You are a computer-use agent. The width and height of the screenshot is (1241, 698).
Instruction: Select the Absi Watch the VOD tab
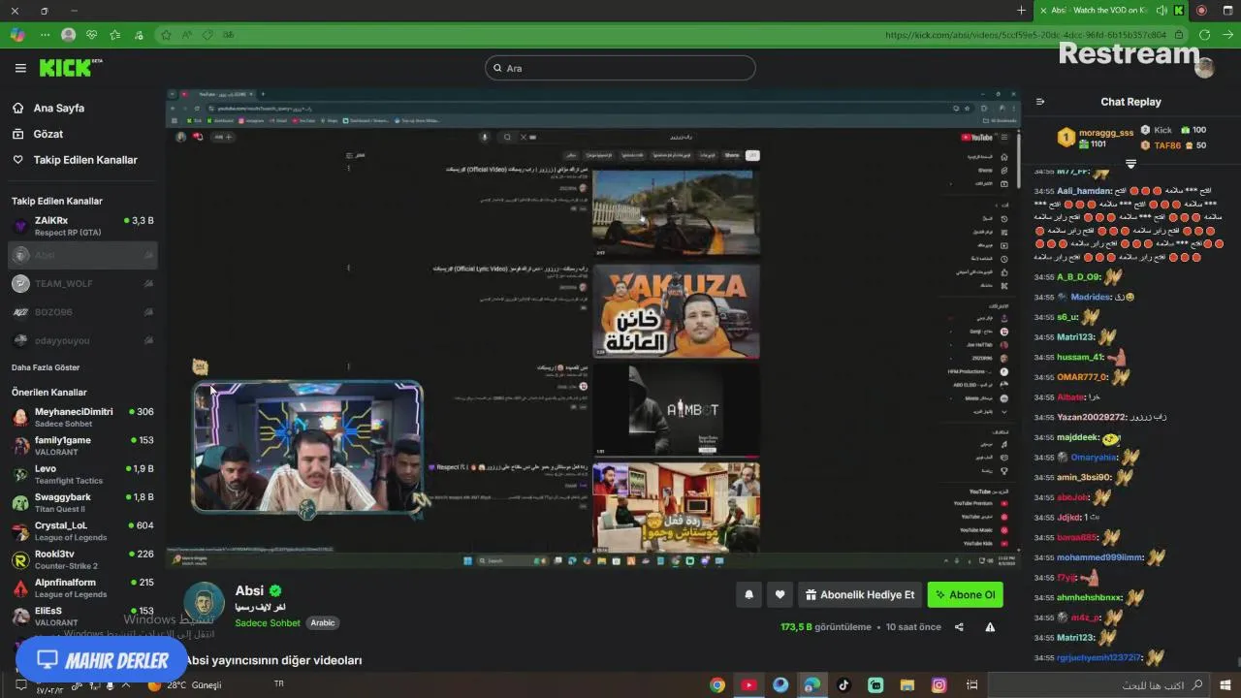coord(1100,11)
